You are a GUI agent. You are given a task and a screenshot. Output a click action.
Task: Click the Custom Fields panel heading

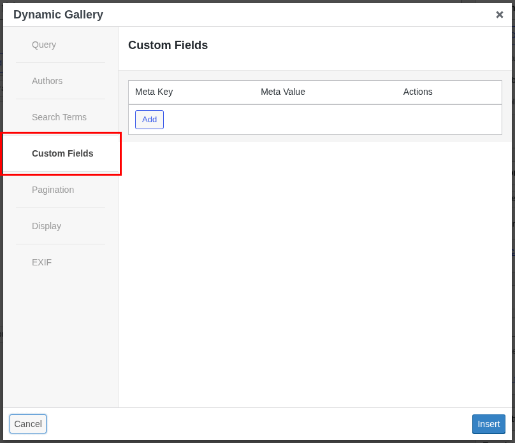point(168,45)
